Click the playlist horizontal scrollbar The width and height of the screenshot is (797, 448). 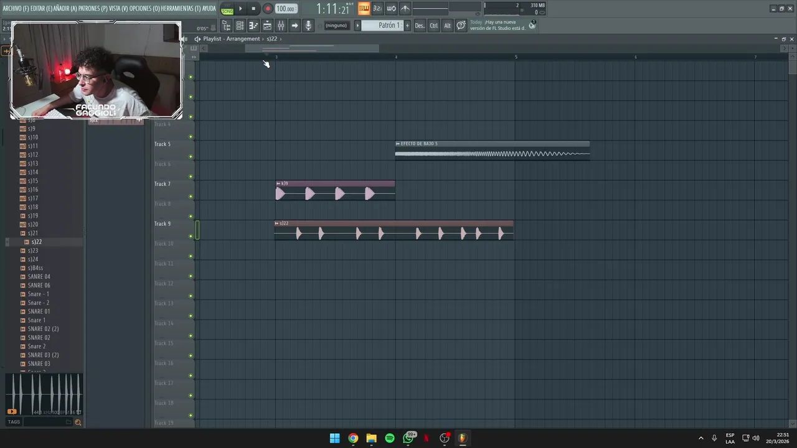tap(311, 49)
